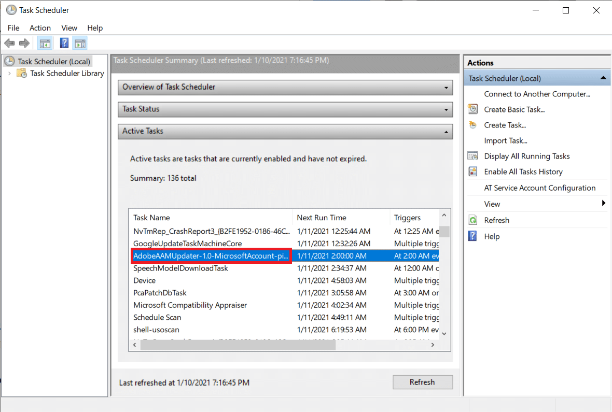Click the Refresh icon in the Actions pane
Viewport: 612px width, 412px height.
click(x=472, y=220)
